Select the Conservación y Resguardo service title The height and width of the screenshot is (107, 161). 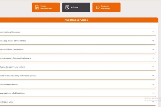pyautogui.click(x=10, y=32)
